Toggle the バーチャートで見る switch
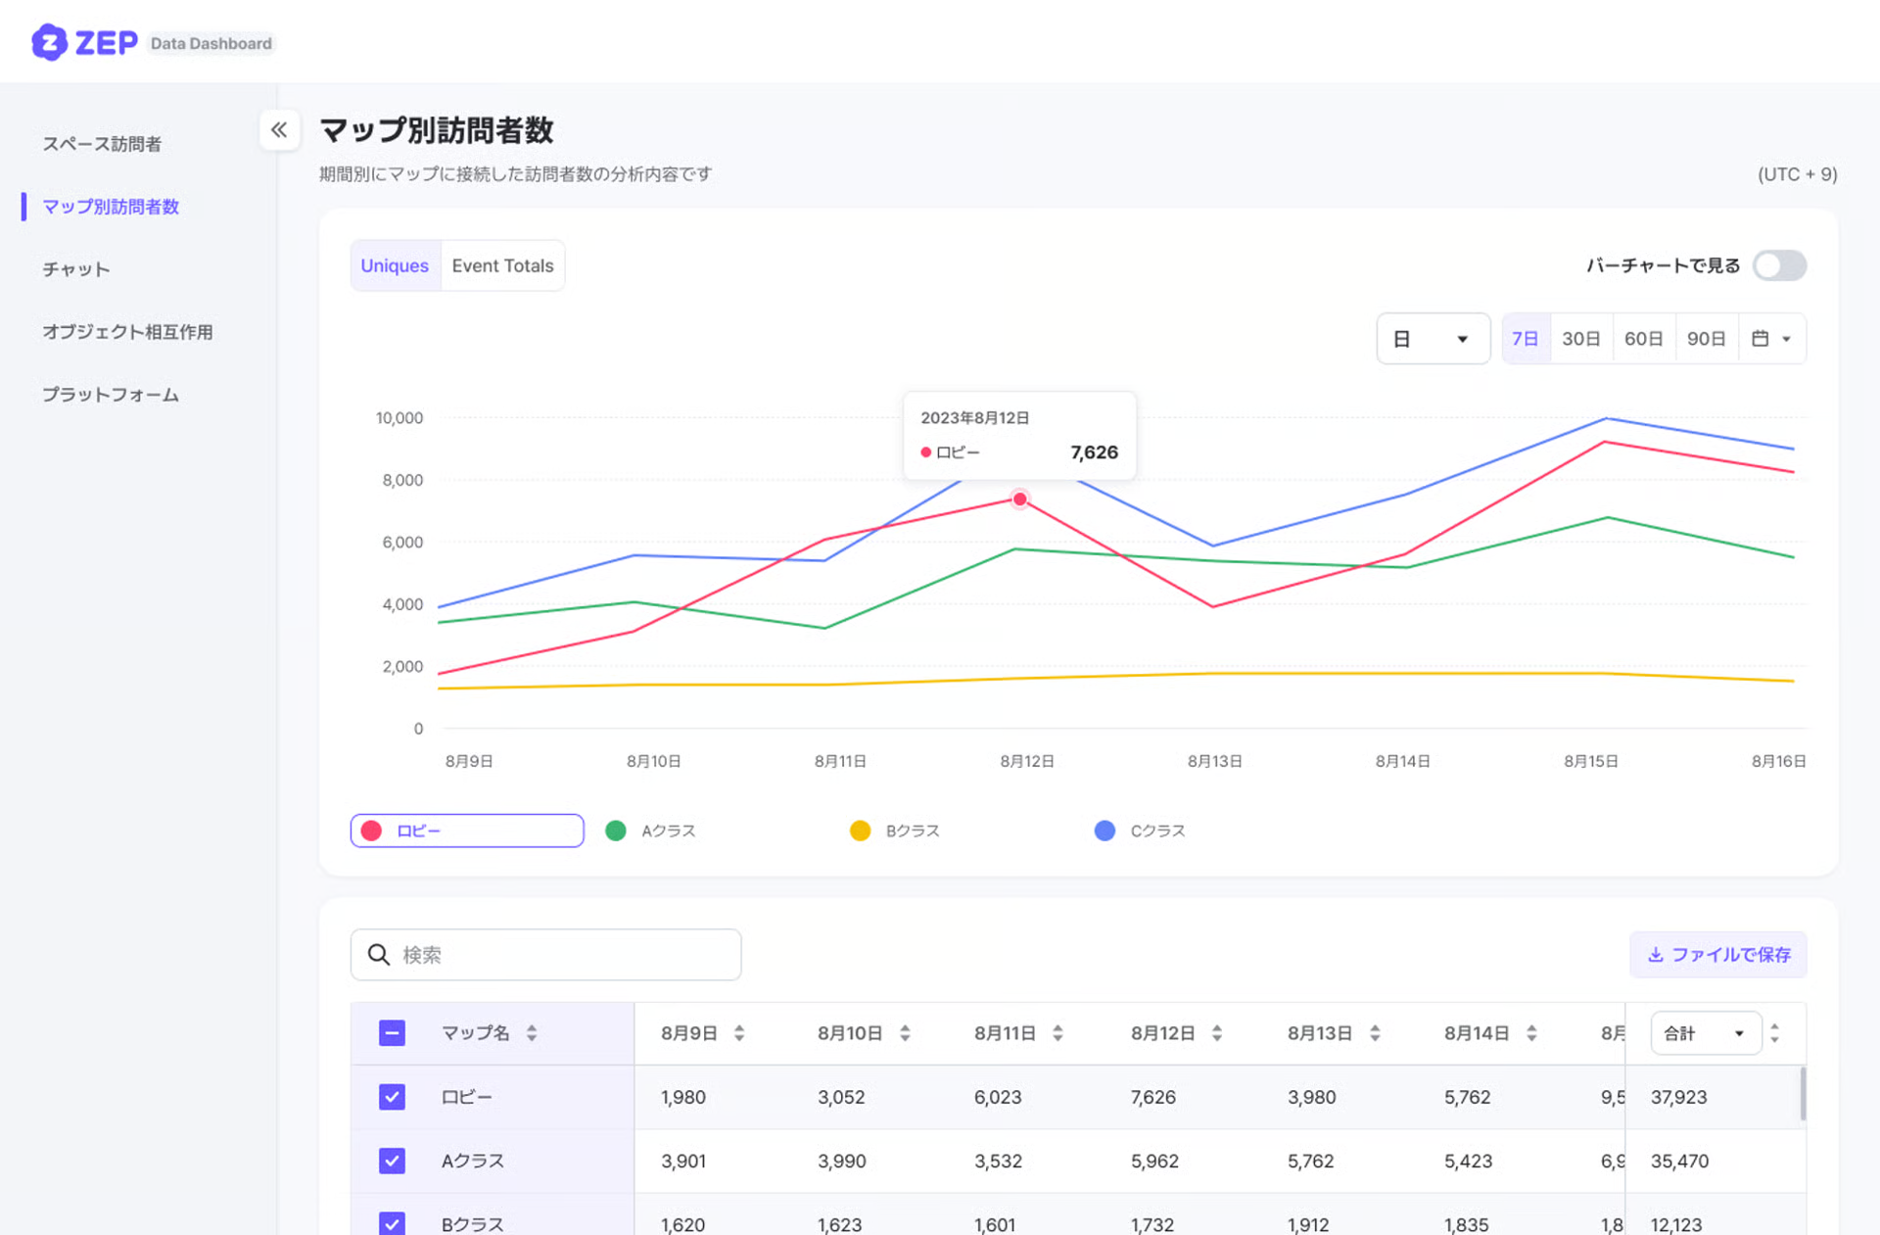The image size is (1880, 1235). [1778, 265]
